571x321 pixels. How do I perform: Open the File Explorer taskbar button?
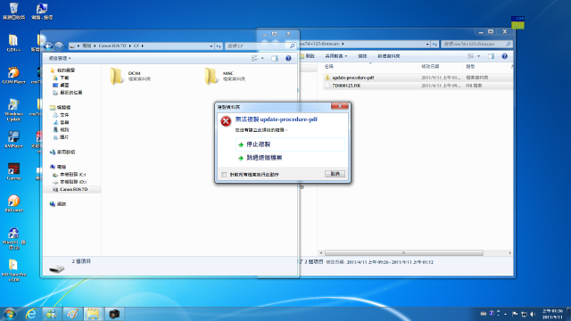click(x=93, y=314)
